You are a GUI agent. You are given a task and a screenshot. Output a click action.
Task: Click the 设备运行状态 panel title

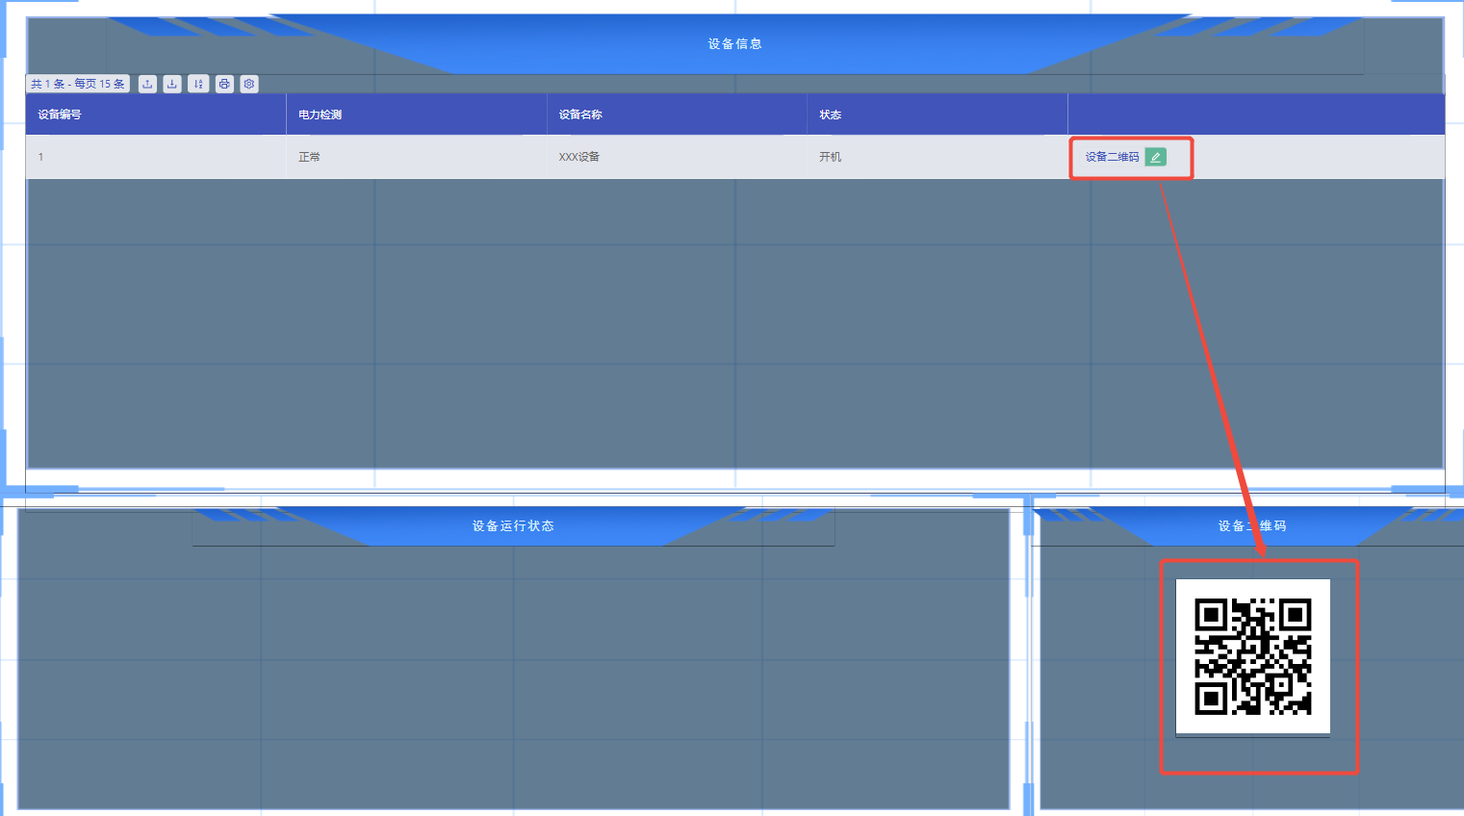(513, 526)
